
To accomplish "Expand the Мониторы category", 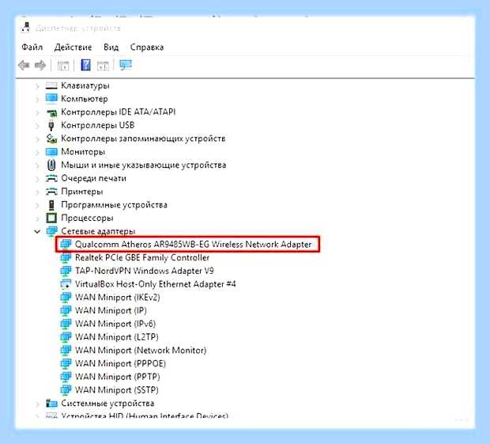I will [x=37, y=152].
